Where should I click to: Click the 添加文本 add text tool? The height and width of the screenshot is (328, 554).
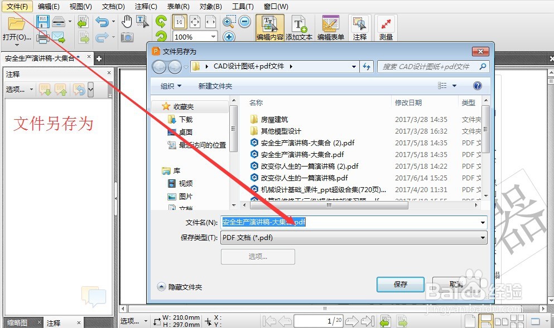(x=299, y=23)
